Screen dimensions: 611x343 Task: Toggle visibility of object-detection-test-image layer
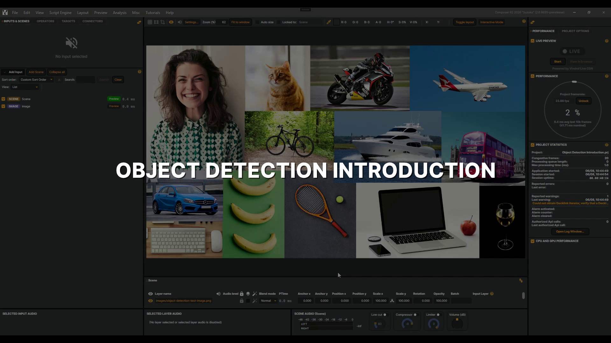pyautogui.click(x=151, y=301)
